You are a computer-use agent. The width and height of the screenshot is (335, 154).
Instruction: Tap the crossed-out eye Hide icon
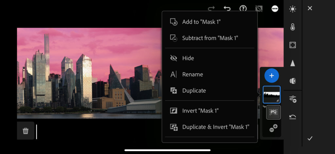(x=173, y=58)
